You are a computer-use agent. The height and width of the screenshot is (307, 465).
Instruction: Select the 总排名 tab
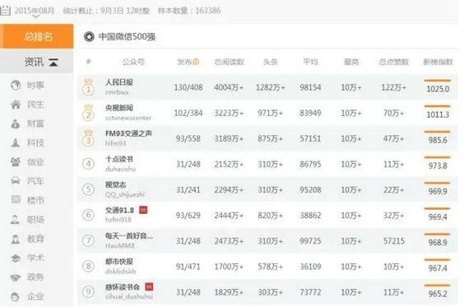coord(37,36)
